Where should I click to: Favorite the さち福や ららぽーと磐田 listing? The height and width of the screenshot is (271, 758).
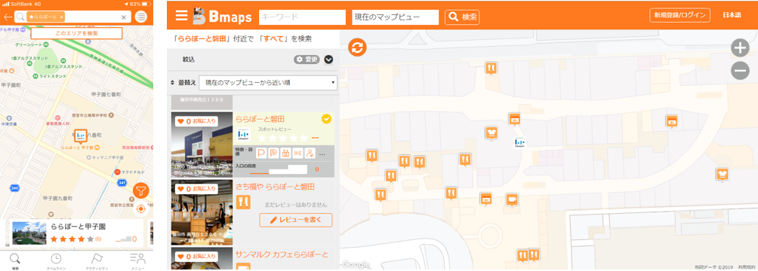[x=196, y=189]
